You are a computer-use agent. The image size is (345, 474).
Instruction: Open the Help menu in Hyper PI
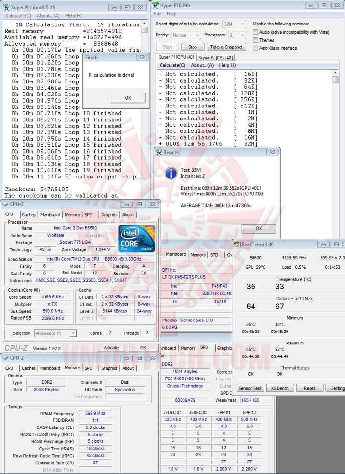click(172, 13)
